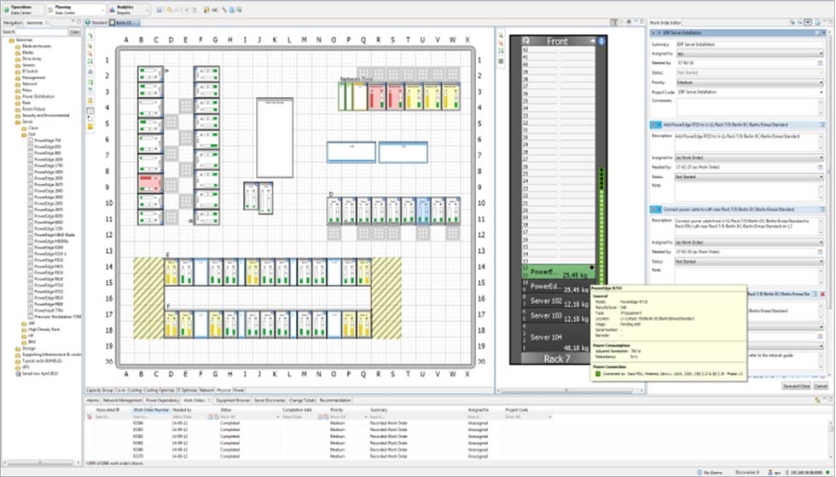Viewport: 836px width, 477px height.
Task: Click the green arrow icon atop floor toolbar
Action: pos(90,37)
